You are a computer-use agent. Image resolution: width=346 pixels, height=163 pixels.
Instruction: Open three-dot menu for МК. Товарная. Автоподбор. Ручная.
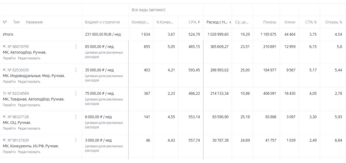coord(76,94)
